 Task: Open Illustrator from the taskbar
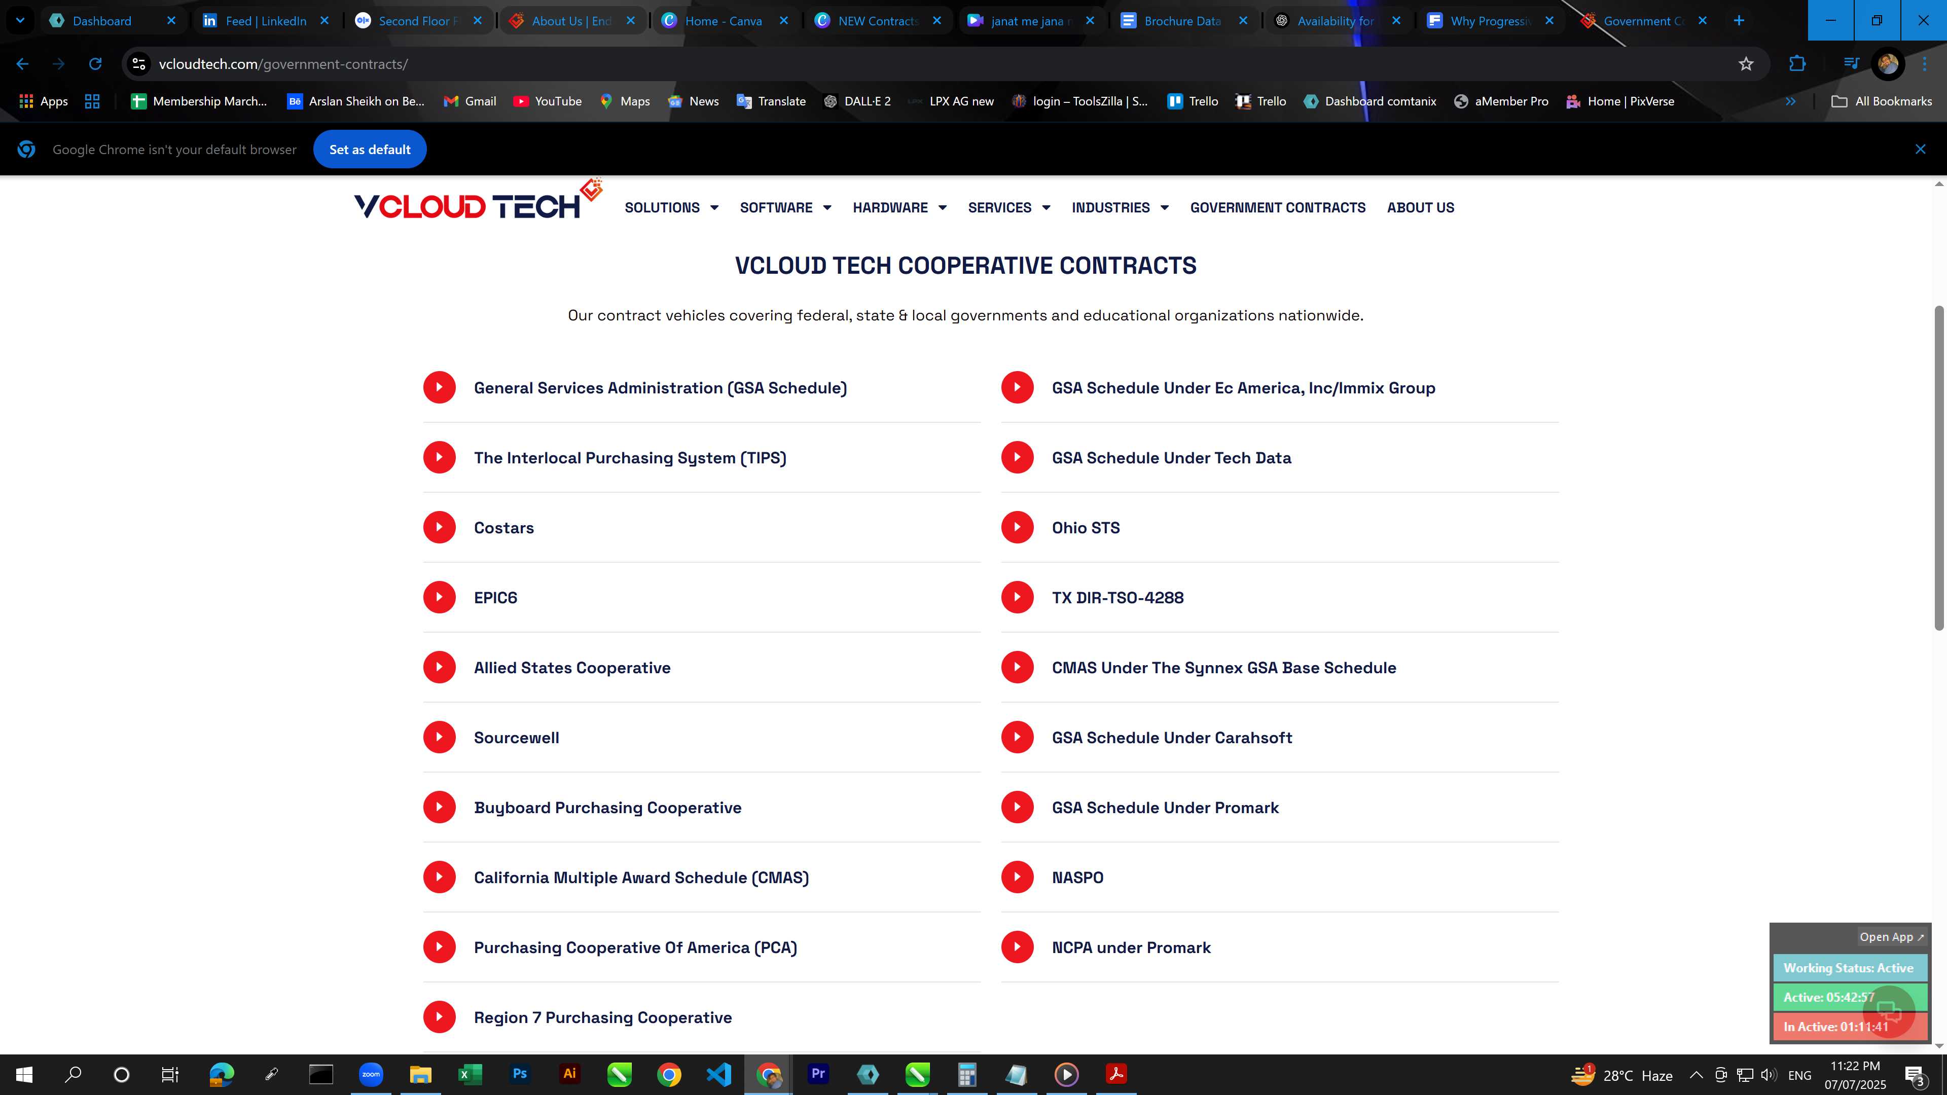570,1074
